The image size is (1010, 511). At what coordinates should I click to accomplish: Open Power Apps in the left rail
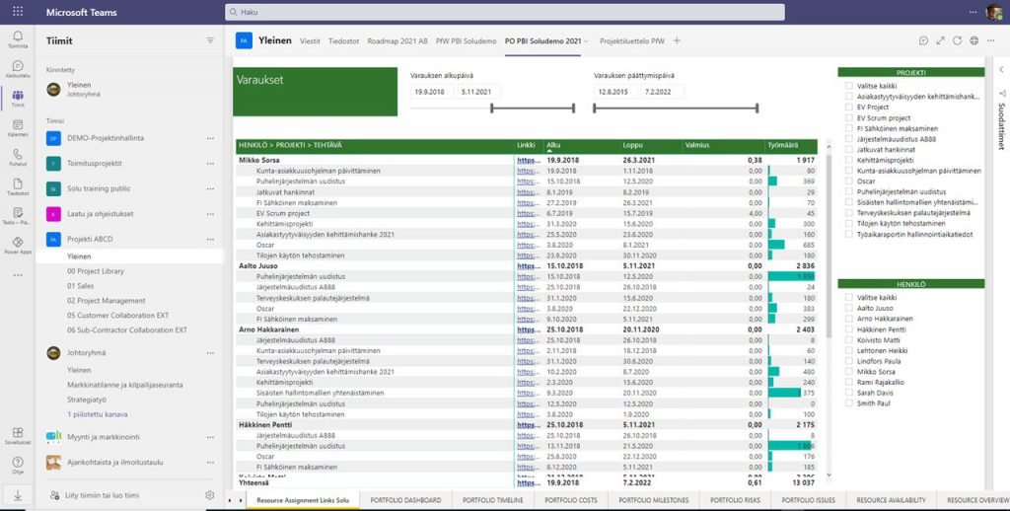18,244
